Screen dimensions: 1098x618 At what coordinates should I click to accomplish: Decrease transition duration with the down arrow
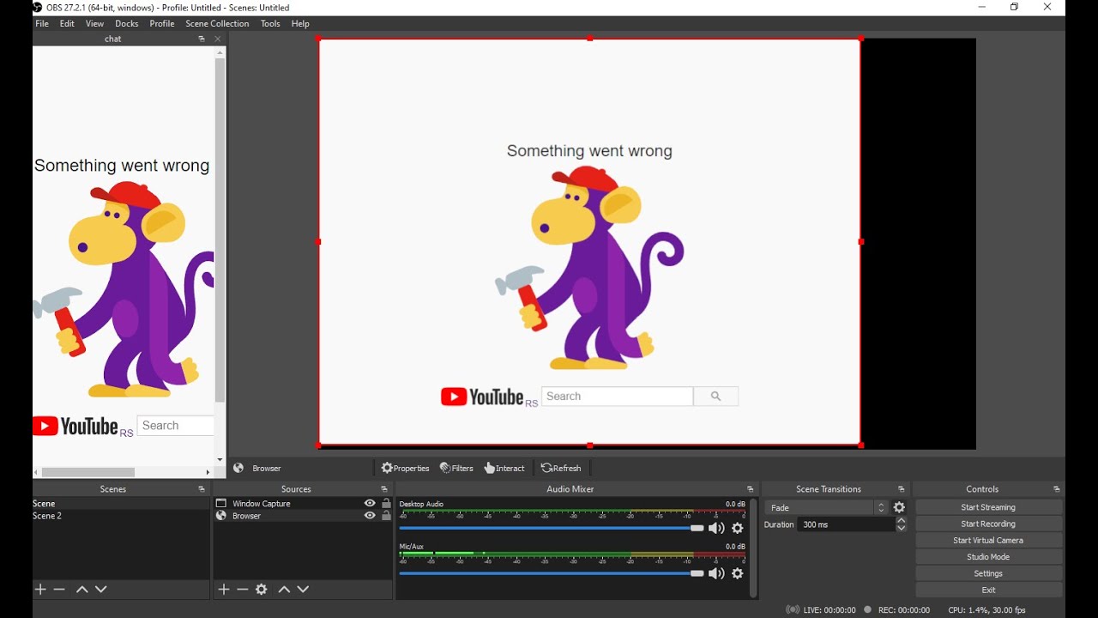coord(902,528)
